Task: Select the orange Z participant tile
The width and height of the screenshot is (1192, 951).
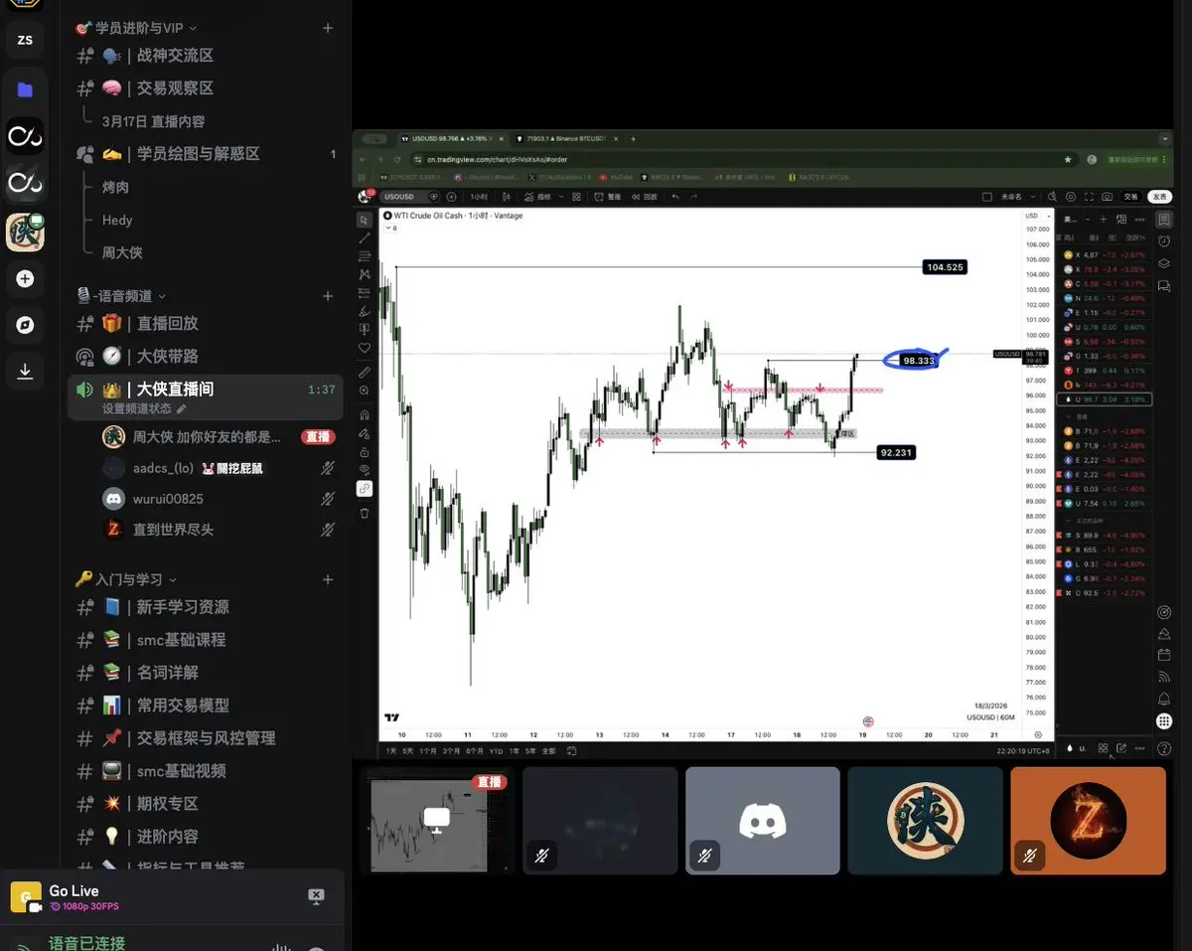Action: tap(1088, 821)
